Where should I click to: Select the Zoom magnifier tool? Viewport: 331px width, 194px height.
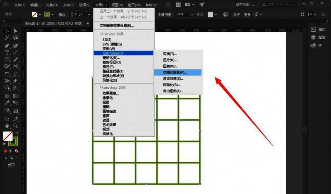point(15,125)
